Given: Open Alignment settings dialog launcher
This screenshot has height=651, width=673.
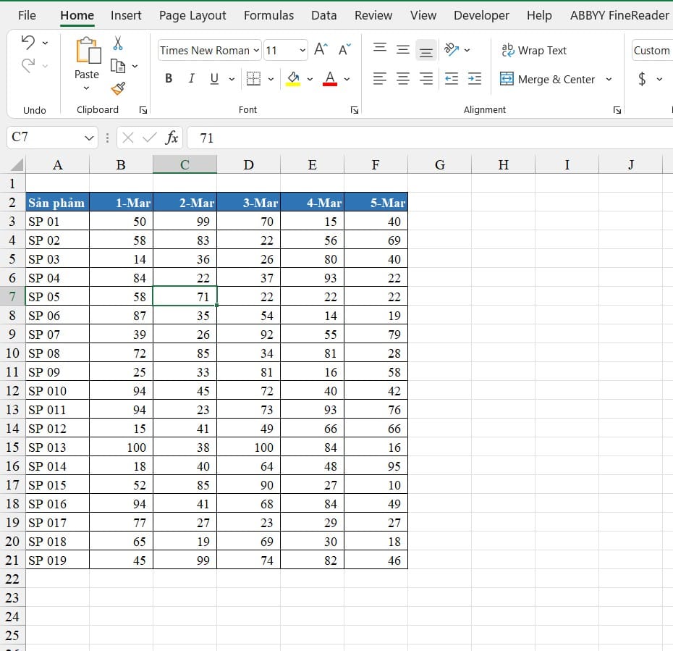Looking at the screenshot, I should point(617,110).
